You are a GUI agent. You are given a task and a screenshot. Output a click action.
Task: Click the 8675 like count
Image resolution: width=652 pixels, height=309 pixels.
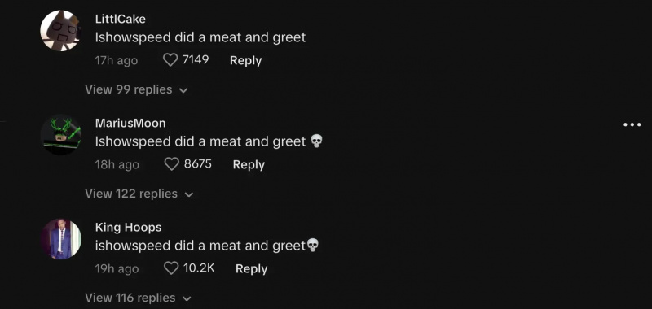coord(198,163)
